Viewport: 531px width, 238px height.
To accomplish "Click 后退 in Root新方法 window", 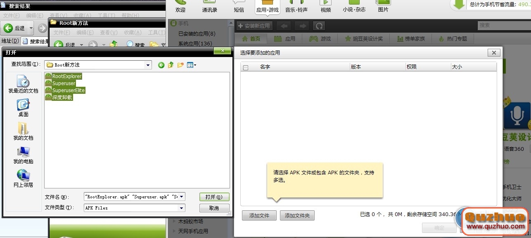I will click(64, 45).
